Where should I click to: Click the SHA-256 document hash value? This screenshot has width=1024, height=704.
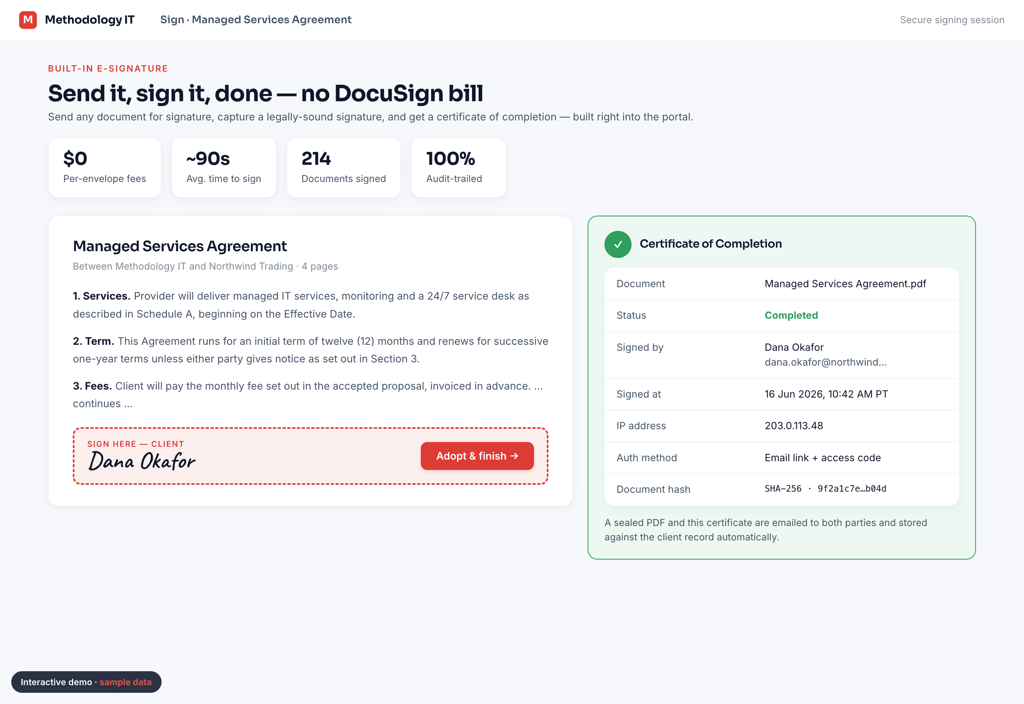[x=825, y=489]
